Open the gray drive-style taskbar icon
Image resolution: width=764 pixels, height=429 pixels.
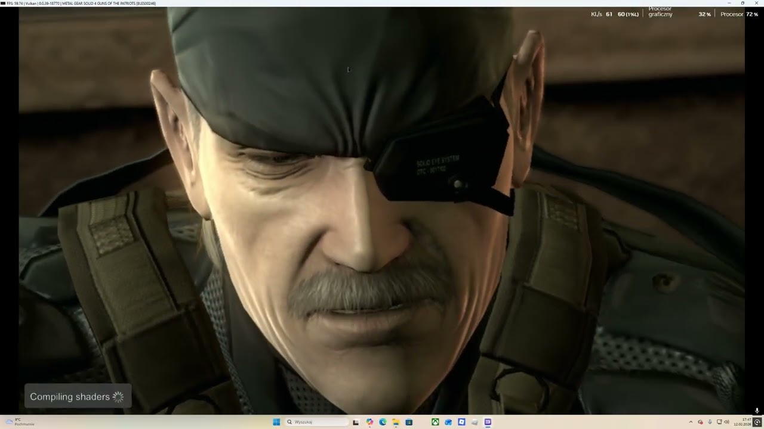point(475,422)
